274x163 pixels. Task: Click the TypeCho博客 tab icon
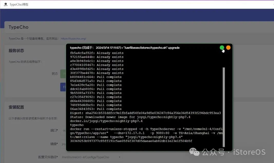(x=6, y=4)
